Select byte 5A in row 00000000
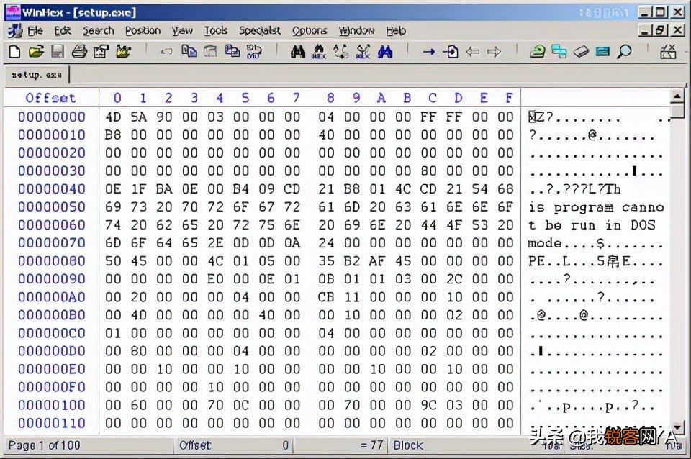The image size is (691, 459). (139, 117)
